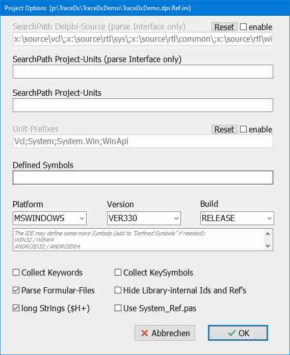Click the symbols info box scroll down arrow
Viewport: 290px width, 355px height.
[x=268, y=246]
